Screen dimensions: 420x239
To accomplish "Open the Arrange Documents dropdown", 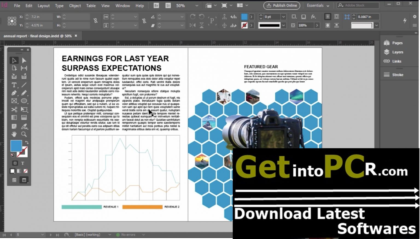I will click(243, 5).
